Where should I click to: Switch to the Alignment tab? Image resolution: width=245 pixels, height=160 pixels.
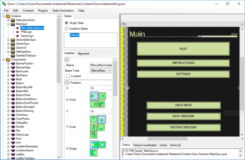83,53
